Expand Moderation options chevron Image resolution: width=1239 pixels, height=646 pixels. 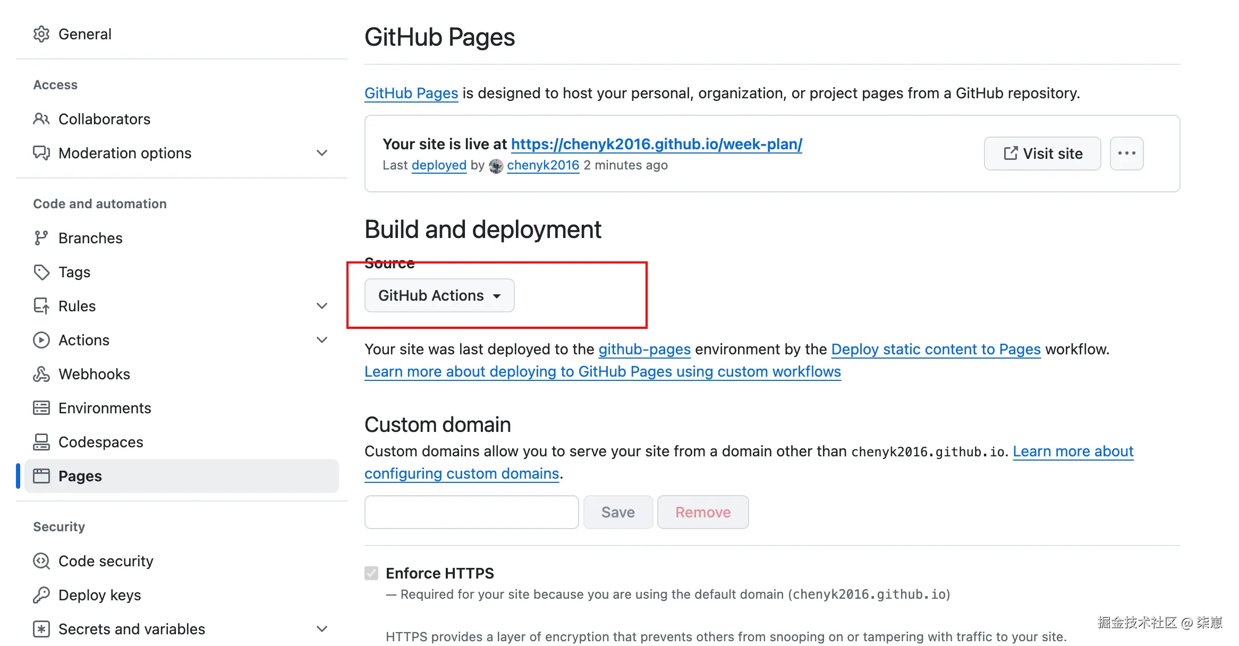point(322,153)
